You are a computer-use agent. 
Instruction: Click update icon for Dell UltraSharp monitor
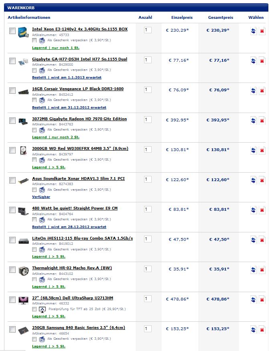[254, 300]
